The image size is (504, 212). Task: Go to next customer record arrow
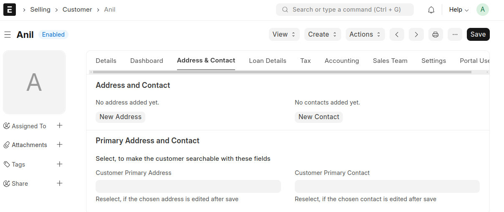[x=416, y=35]
